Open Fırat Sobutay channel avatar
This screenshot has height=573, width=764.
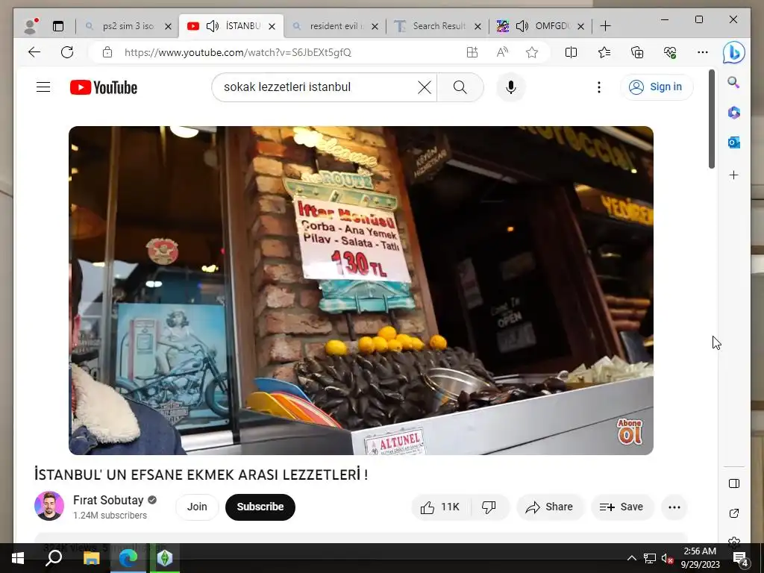point(49,506)
